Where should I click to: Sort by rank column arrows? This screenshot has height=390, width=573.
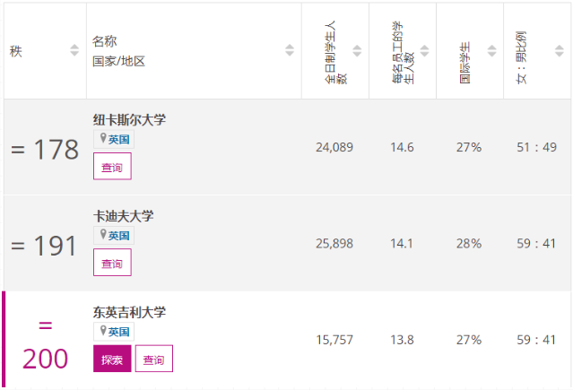74,51
